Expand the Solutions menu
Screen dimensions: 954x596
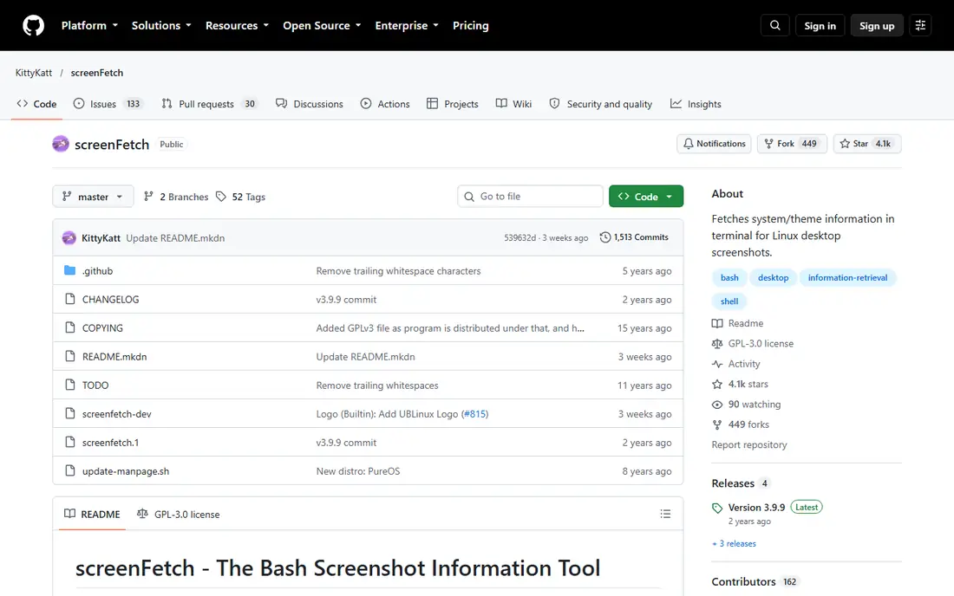(x=161, y=25)
